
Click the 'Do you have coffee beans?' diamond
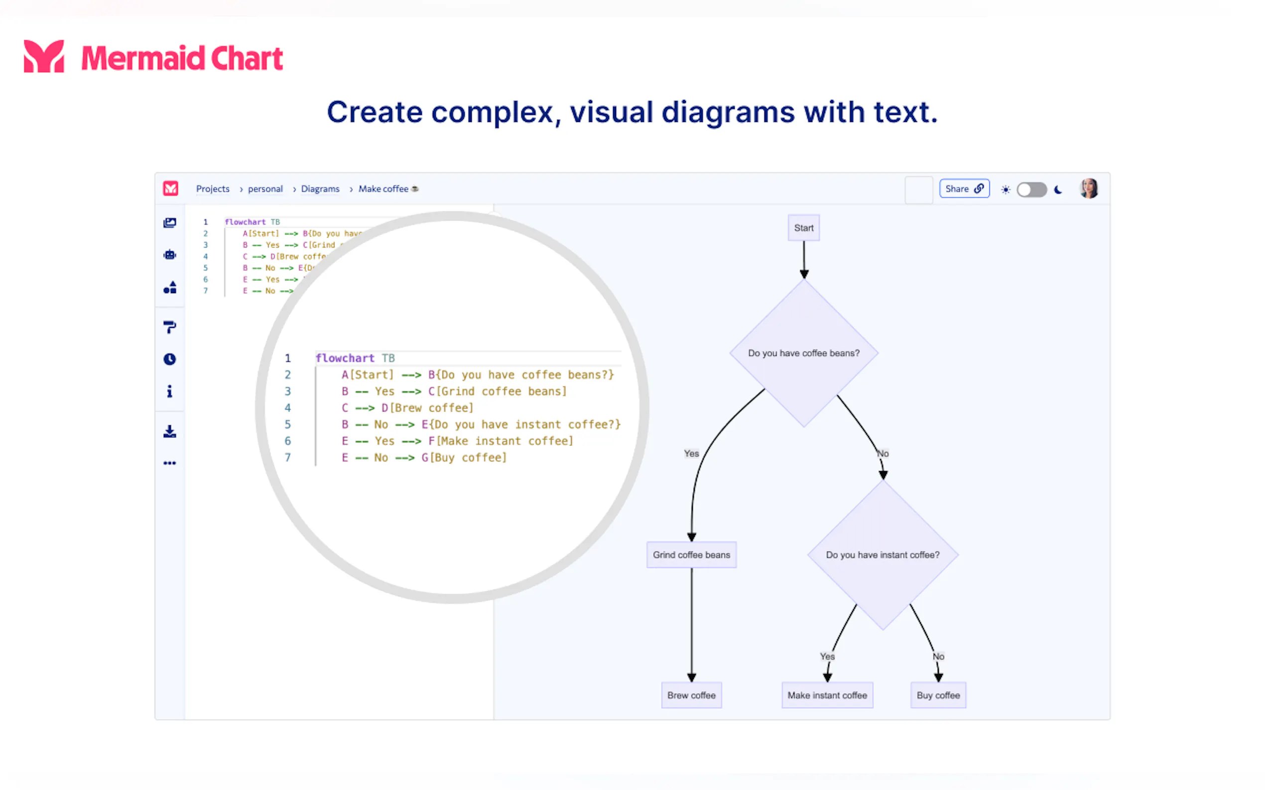[803, 353]
